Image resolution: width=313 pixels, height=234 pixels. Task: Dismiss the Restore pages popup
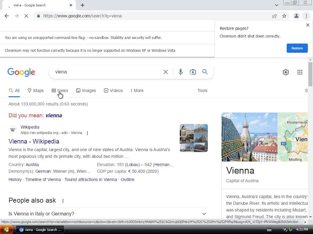tap(307, 25)
